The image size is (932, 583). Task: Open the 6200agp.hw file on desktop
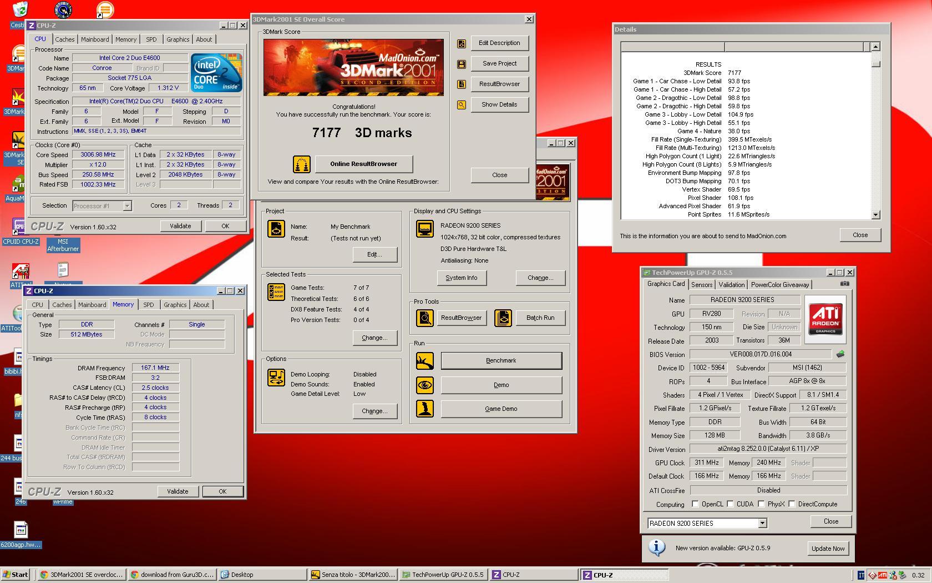(21, 535)
